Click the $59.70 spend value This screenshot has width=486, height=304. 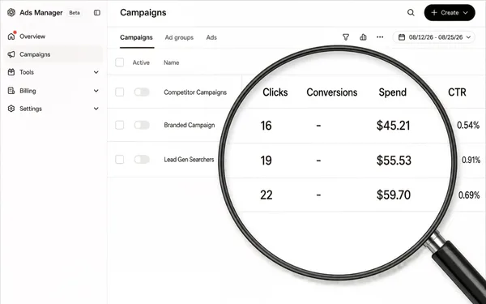(x=394, y=195)
